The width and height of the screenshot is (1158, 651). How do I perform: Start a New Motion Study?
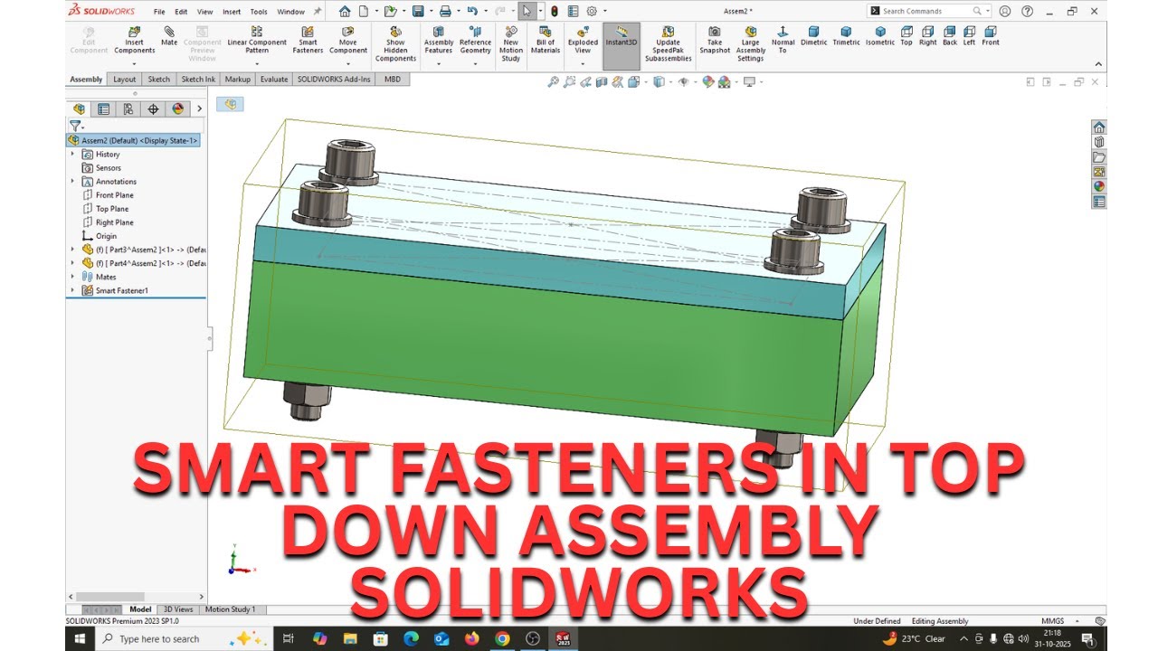[x=511, y=44]
